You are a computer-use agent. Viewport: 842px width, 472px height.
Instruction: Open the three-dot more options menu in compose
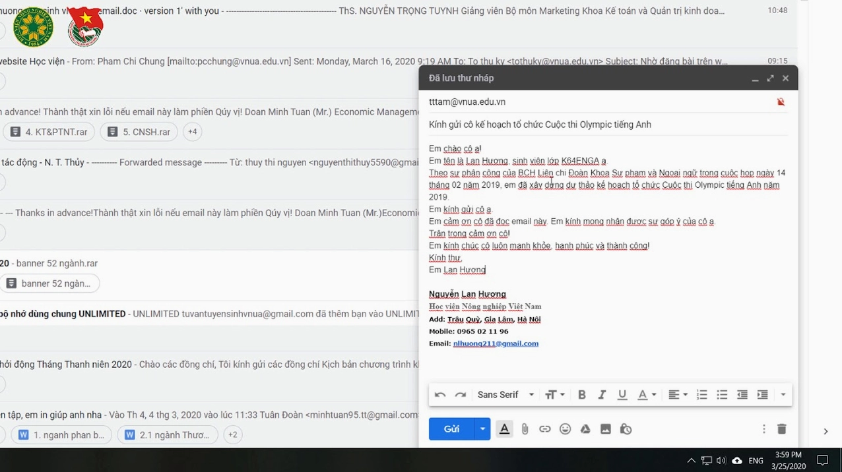764,429
